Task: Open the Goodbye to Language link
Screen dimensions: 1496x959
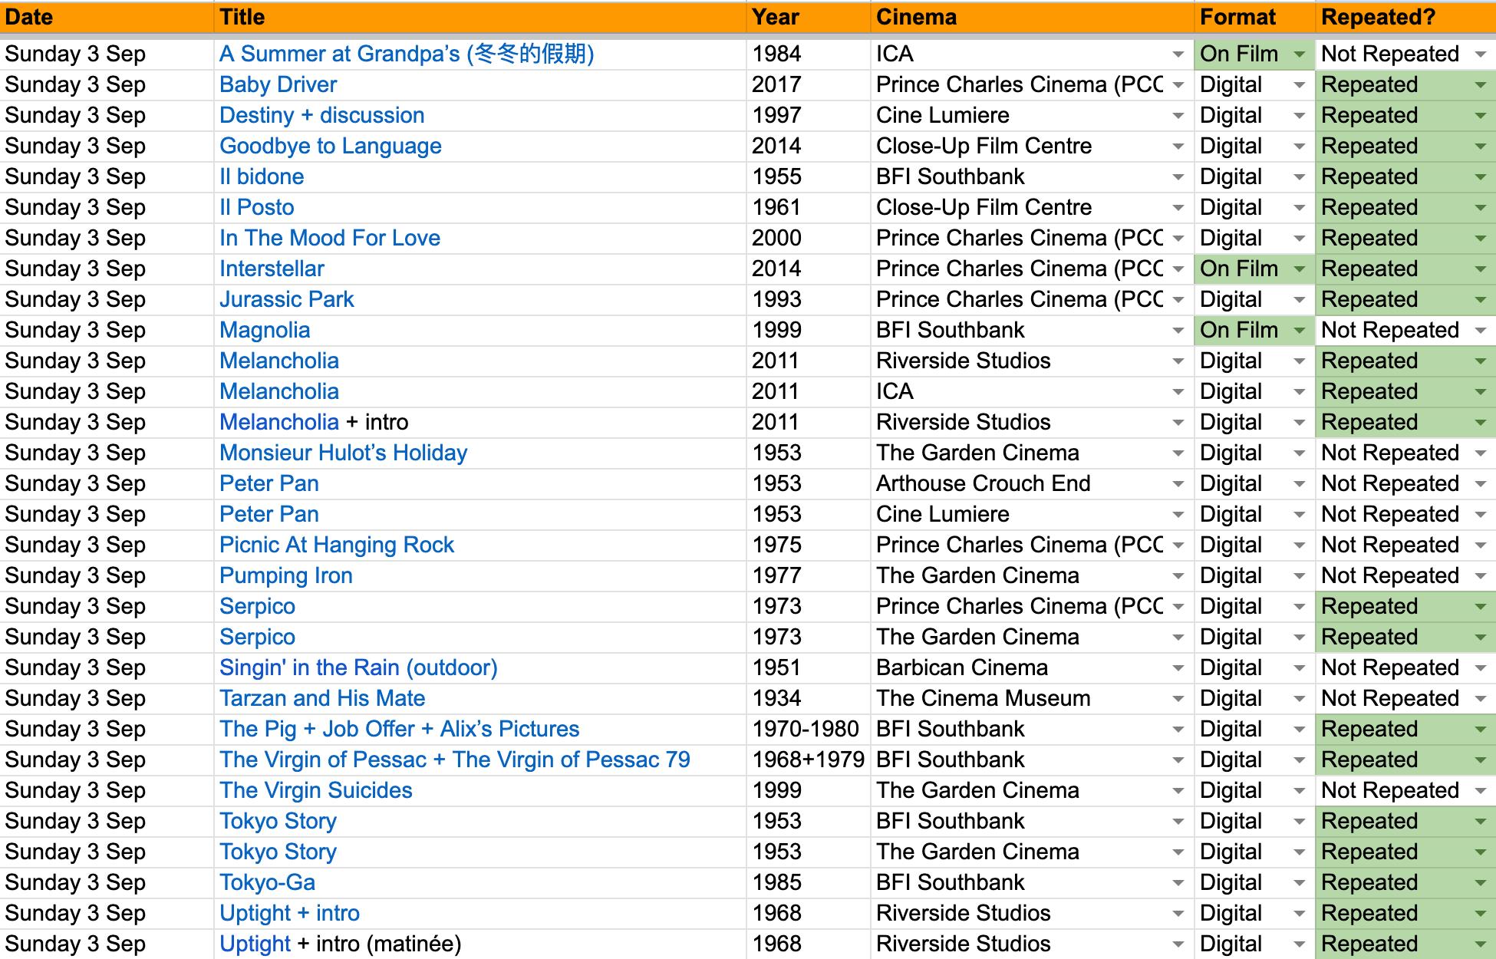Action: click(x=330, y=147)
